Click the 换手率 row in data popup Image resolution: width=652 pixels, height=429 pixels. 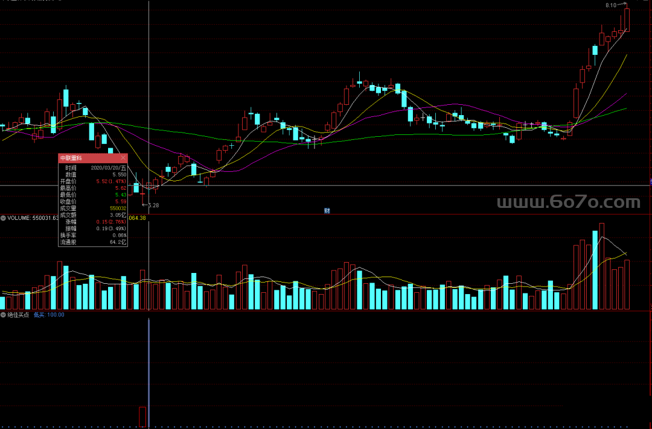click(93, 235)
